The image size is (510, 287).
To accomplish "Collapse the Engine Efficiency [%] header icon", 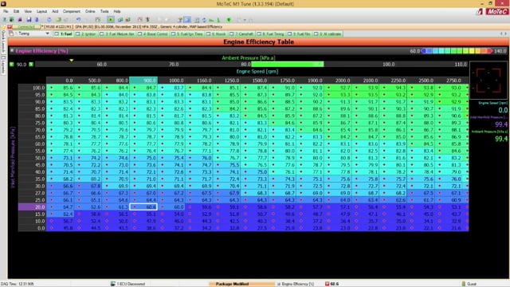I will [12, 51].
